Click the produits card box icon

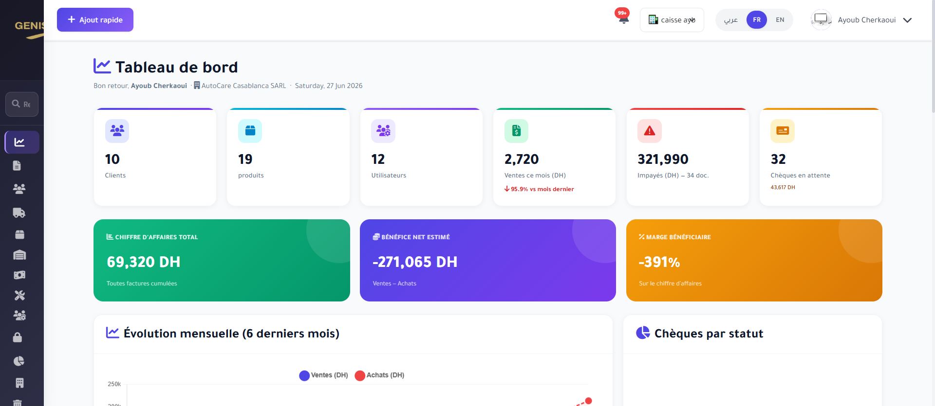250,131
